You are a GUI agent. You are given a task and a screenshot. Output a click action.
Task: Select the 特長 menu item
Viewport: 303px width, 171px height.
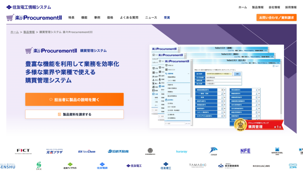pyautogui.click(x=71, y=17)
